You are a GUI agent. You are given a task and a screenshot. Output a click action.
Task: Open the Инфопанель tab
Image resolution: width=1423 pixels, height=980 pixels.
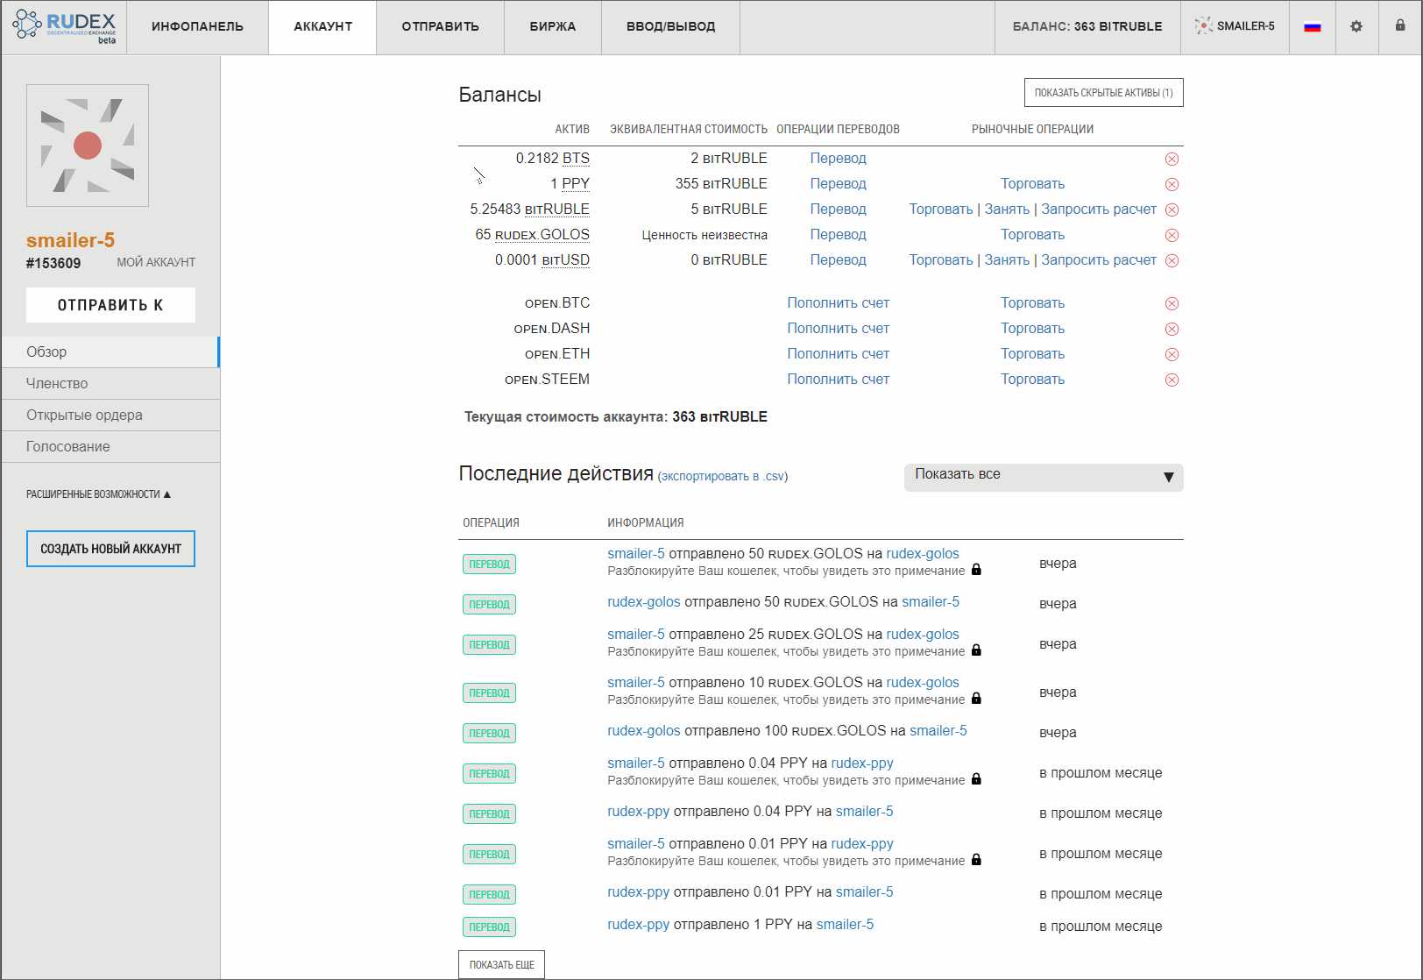[x=197, y=27]
